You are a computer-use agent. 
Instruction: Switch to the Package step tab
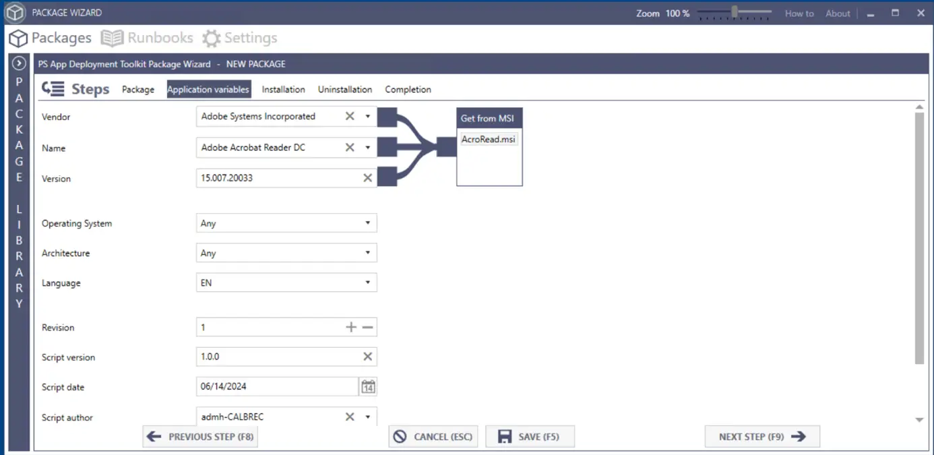[138, 89]
